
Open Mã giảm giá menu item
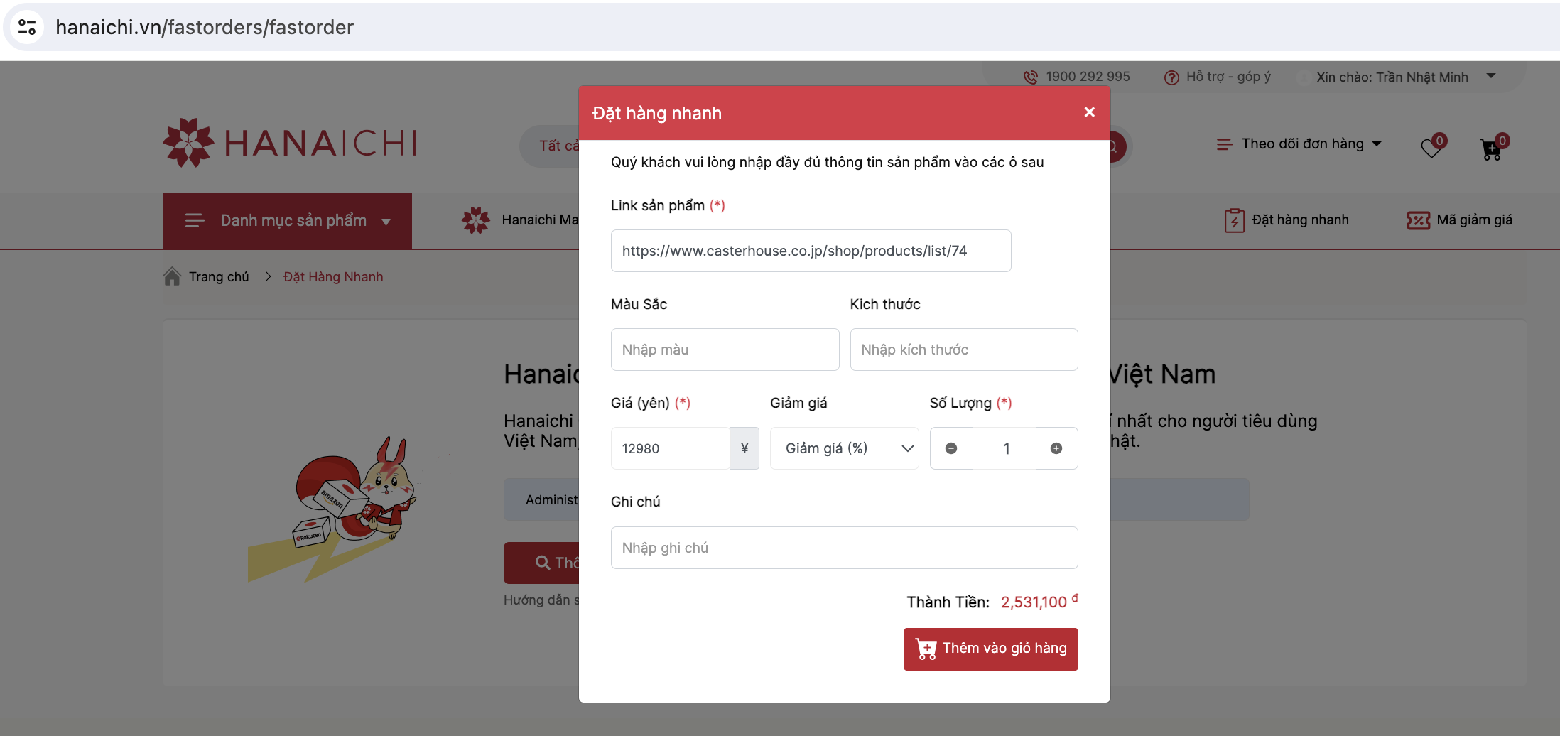tap(1460, 220)
